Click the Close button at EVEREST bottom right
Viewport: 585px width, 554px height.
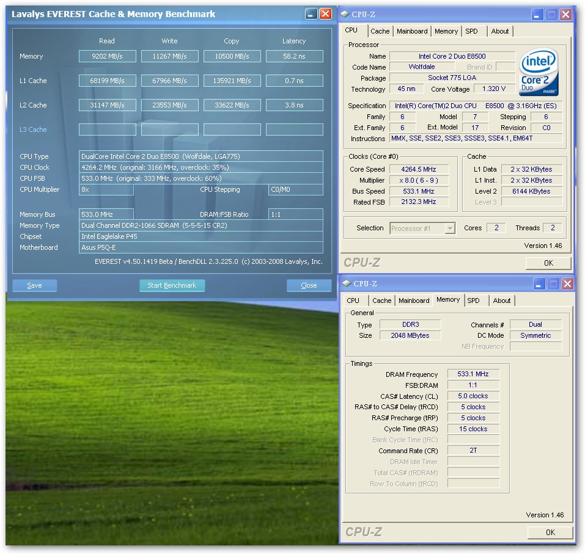309,285
